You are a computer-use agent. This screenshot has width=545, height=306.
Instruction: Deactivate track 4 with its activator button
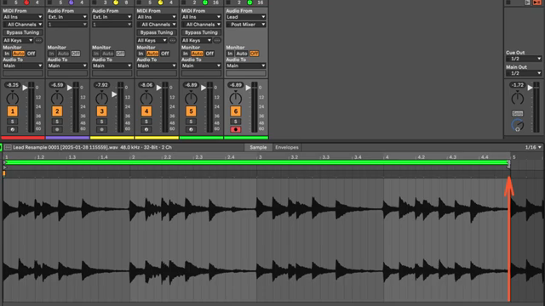click(x=146, y=111)
